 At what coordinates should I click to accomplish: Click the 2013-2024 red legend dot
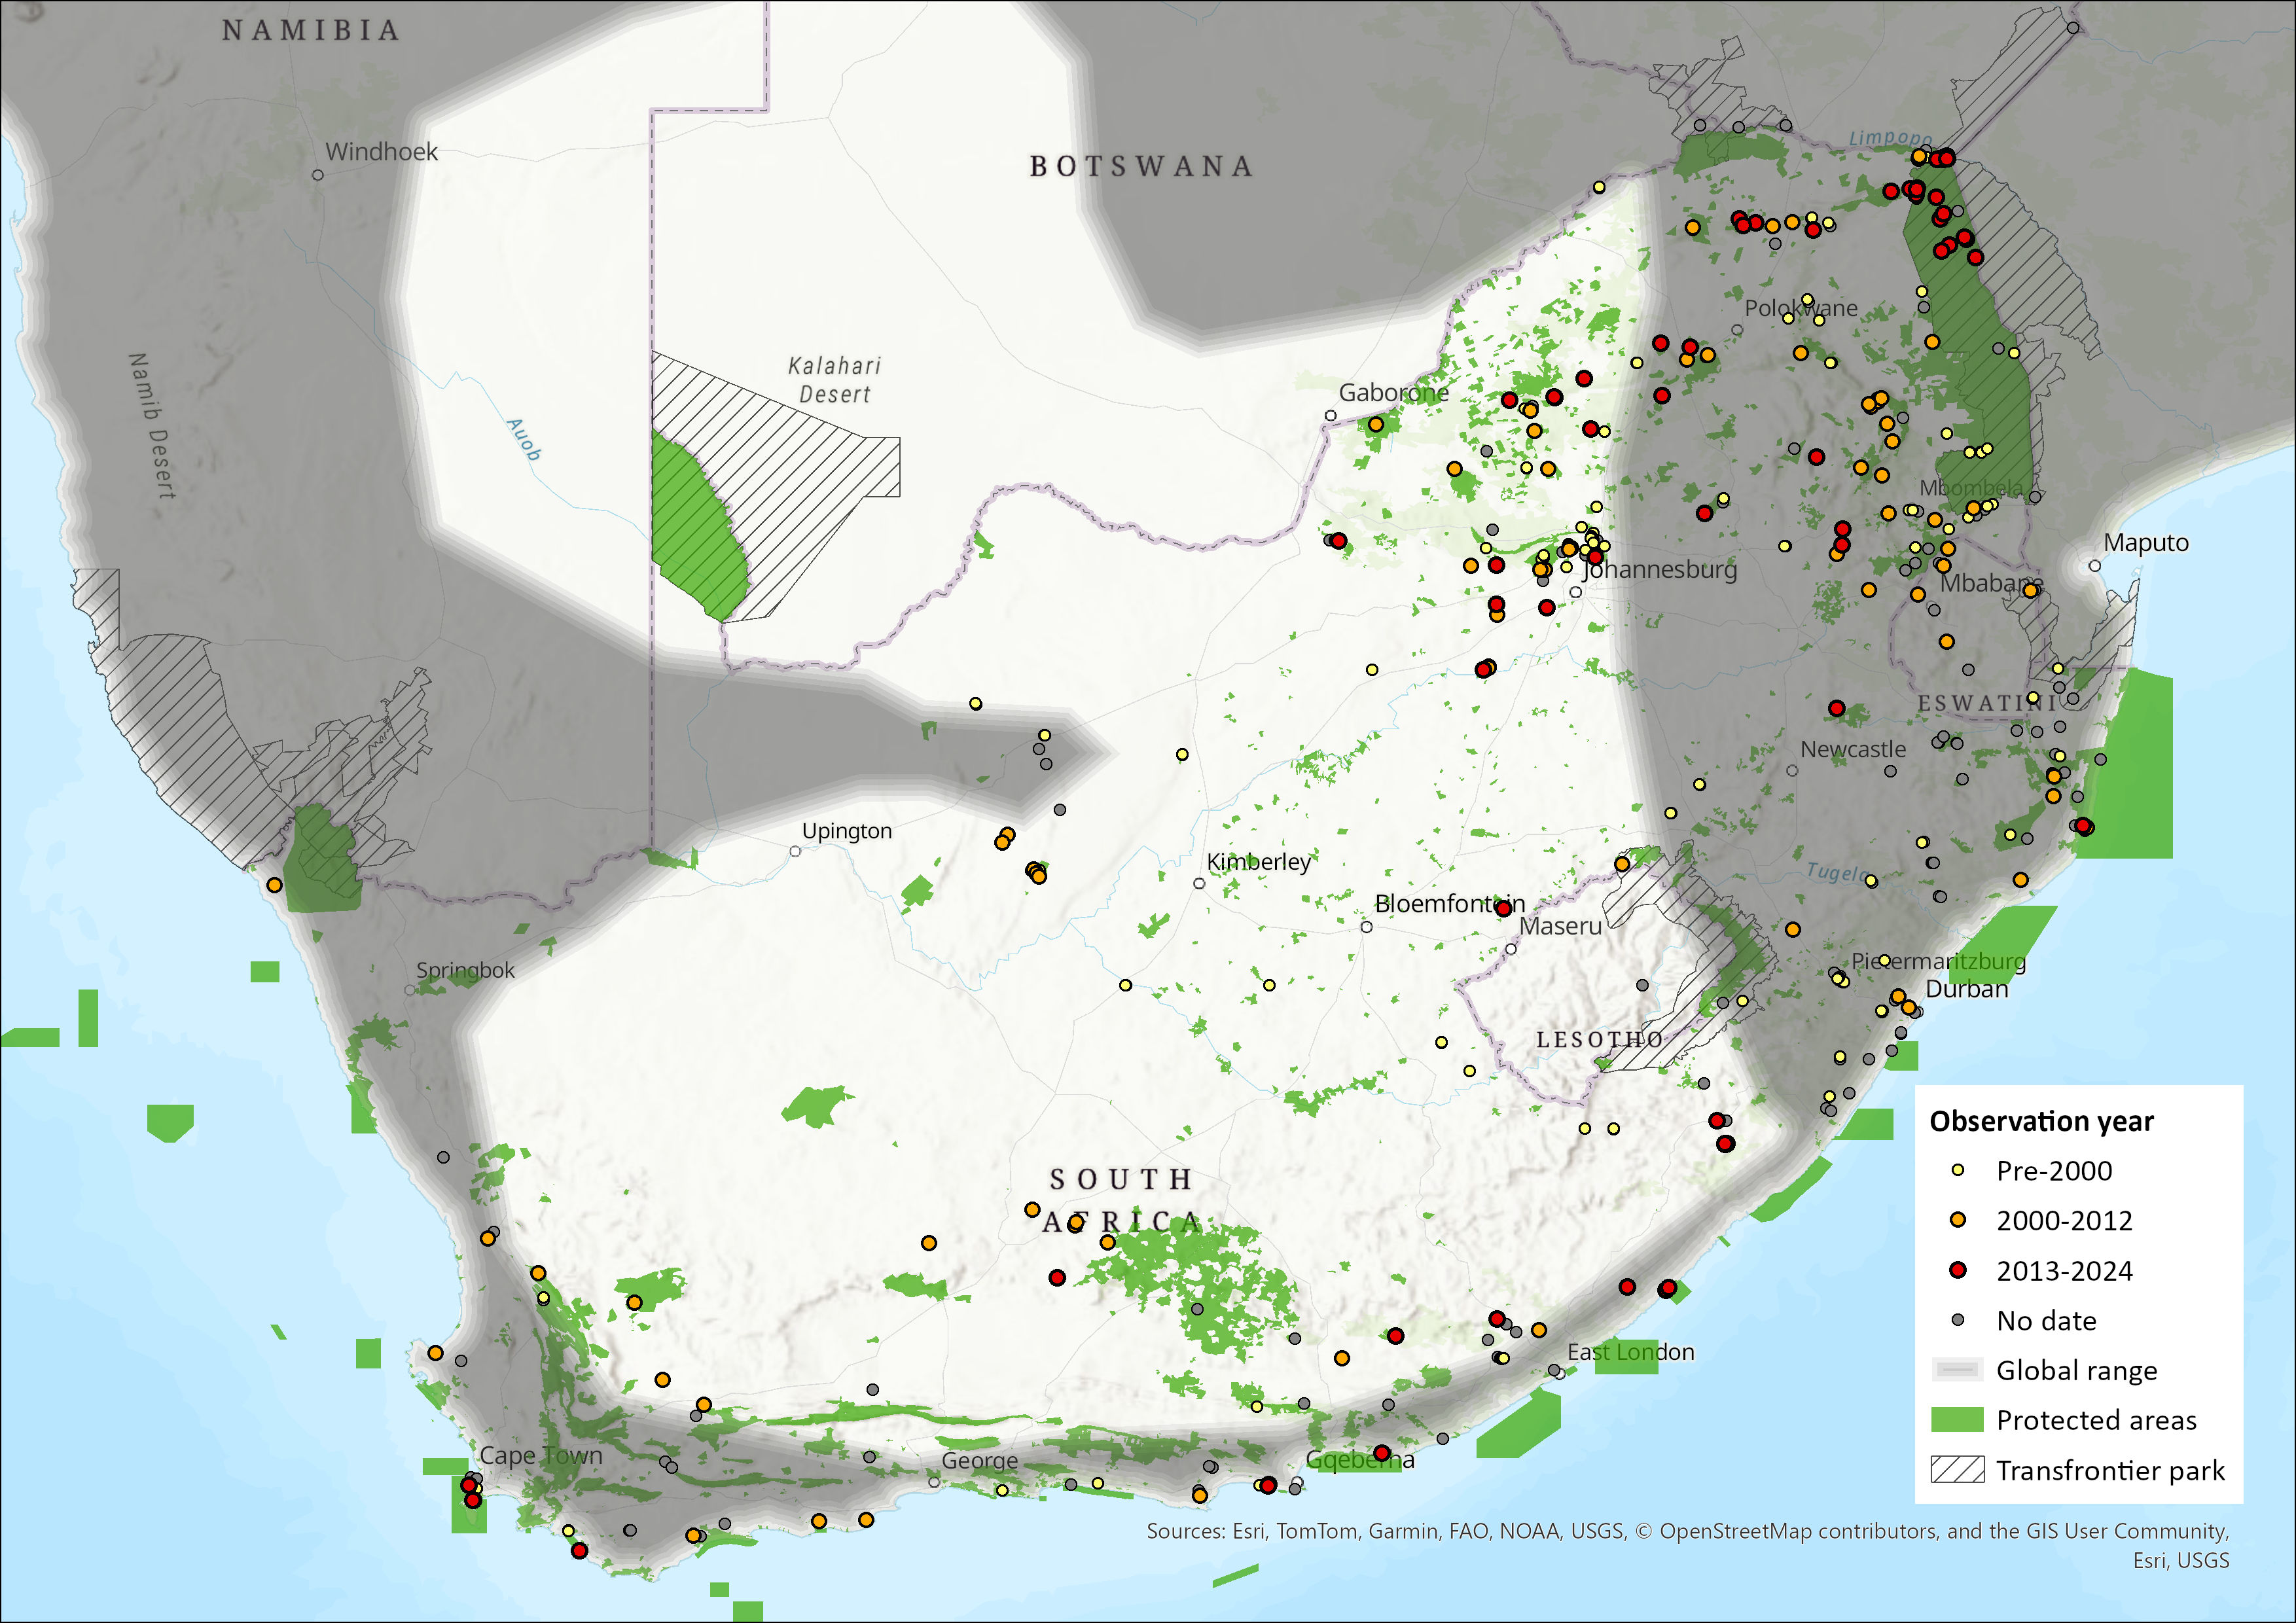(x=1958, y=1270)
